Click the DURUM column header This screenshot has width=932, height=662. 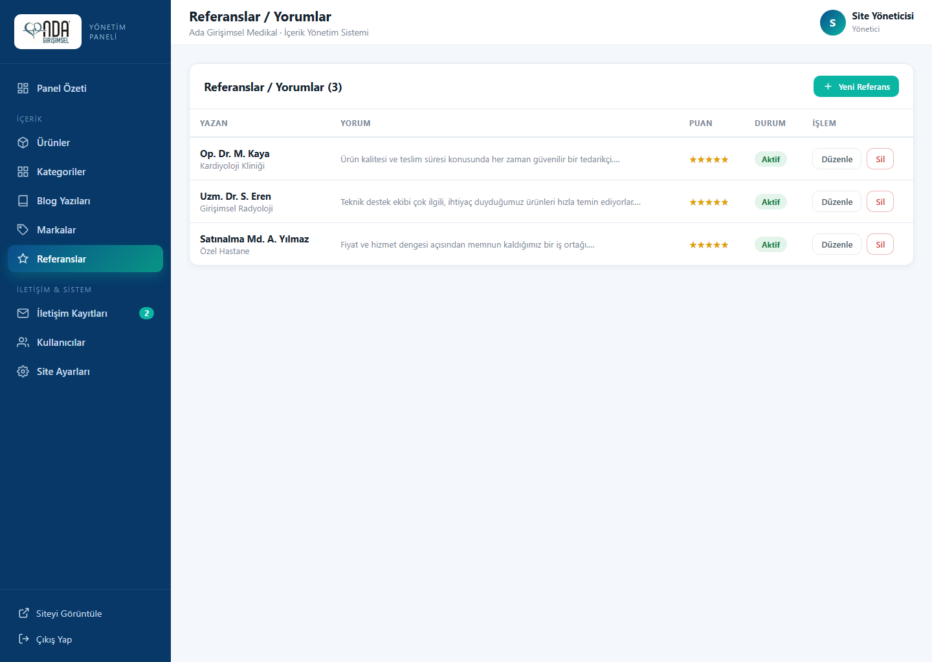click(x=770, y=123)
